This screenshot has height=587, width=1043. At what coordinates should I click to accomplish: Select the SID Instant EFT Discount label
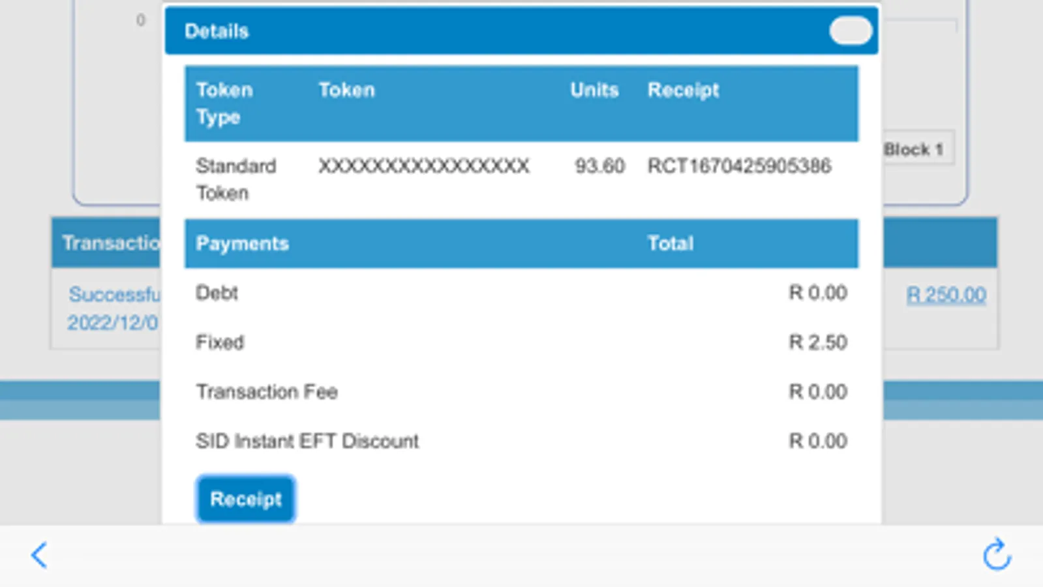tap(307, 442)
